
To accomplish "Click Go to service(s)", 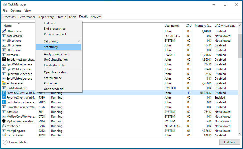I will point(54,89).
